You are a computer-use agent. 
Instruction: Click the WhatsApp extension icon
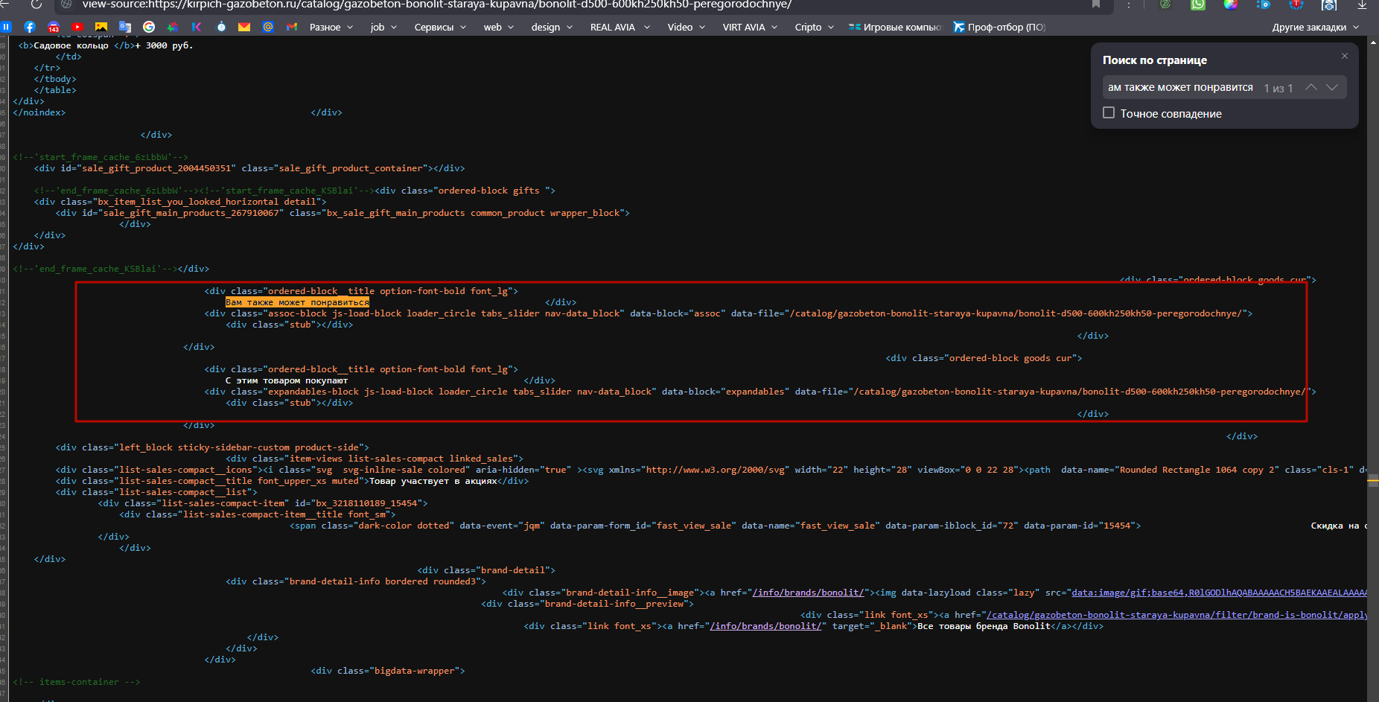coord(1198,4)
